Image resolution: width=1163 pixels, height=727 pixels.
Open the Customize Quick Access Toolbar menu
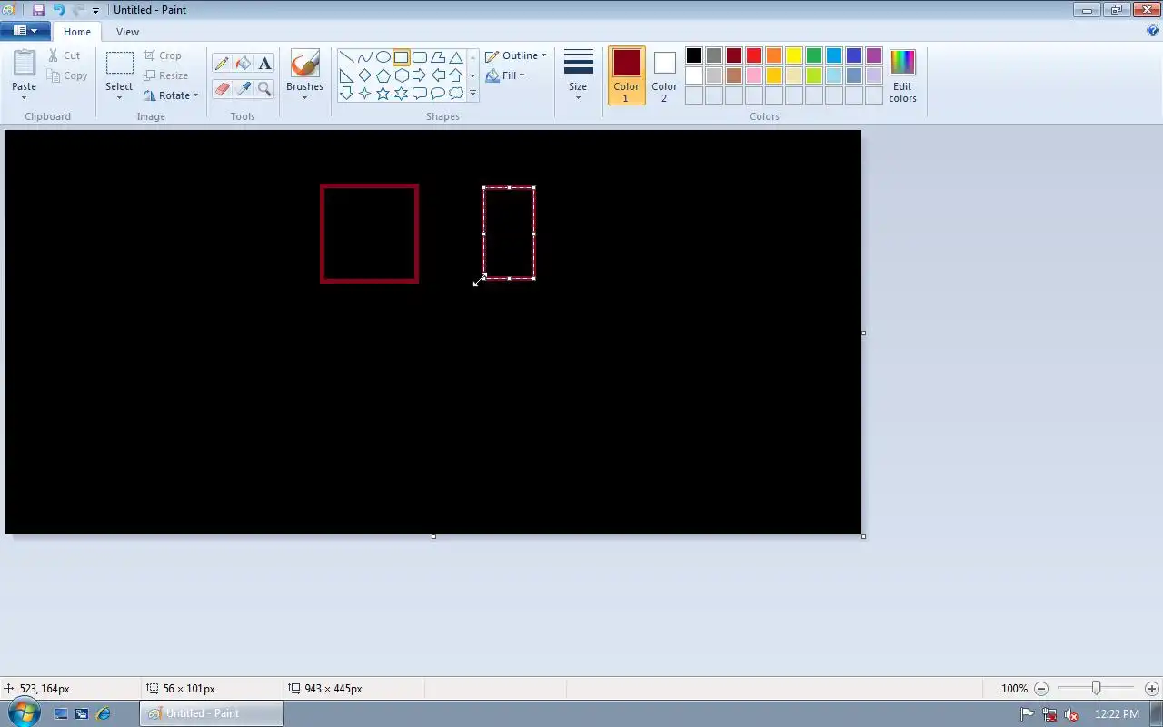(95, 11)
